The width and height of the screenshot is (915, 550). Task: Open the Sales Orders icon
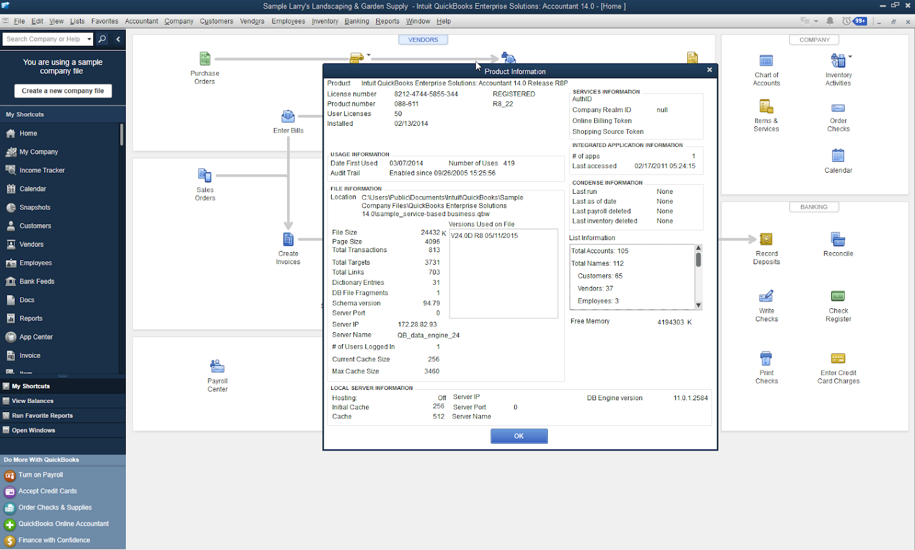[x=205, y=175]
